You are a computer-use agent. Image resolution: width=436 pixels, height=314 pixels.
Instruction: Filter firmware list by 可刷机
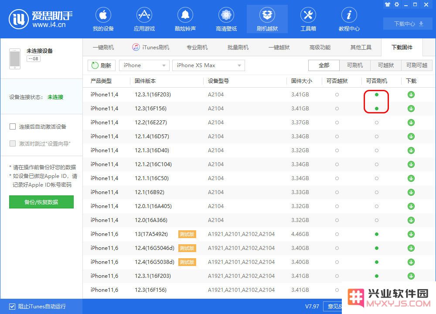pyautogui.click(x=355, y=65)
